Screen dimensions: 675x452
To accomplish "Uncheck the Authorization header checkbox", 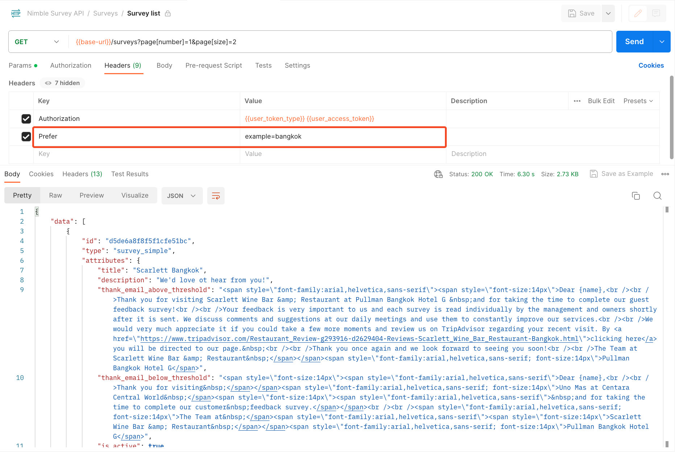I will pyautogui.click(x=26, y=119).
